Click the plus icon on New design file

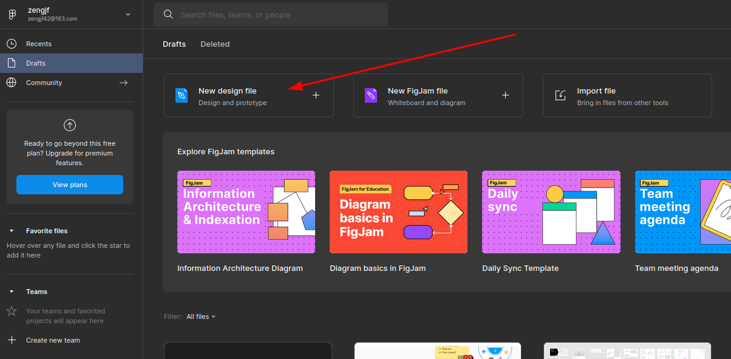(316, 95)
